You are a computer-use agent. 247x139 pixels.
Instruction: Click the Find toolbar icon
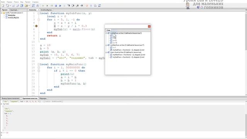click(x=33, y=6)
